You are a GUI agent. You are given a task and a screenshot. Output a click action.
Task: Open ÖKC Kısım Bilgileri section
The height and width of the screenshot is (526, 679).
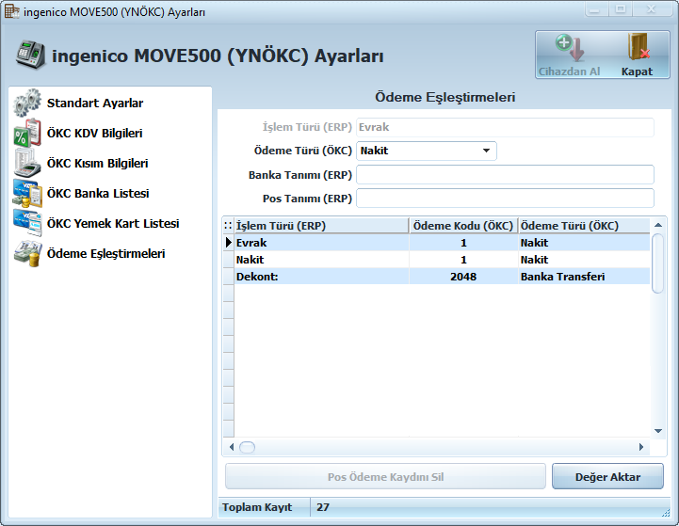(97, 163)
